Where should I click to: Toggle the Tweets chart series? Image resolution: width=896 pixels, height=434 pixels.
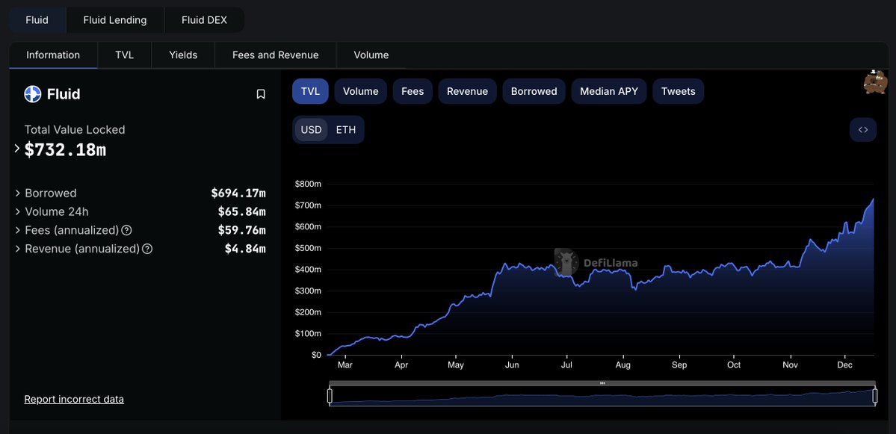tap(679, 91)
